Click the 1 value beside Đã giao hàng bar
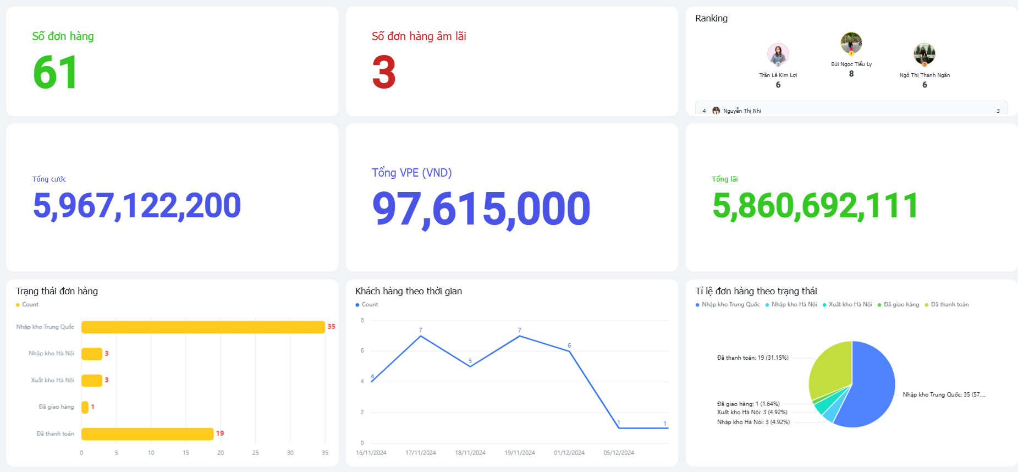The height and width of the screenshot is (472, 1018). click(92, 407)
